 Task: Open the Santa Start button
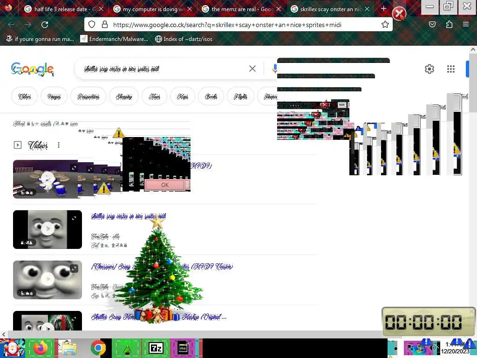pos(13,348)
